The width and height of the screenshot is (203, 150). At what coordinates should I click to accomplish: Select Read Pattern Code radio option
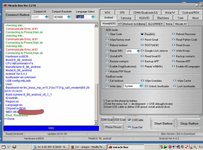[x=173, y=40]
